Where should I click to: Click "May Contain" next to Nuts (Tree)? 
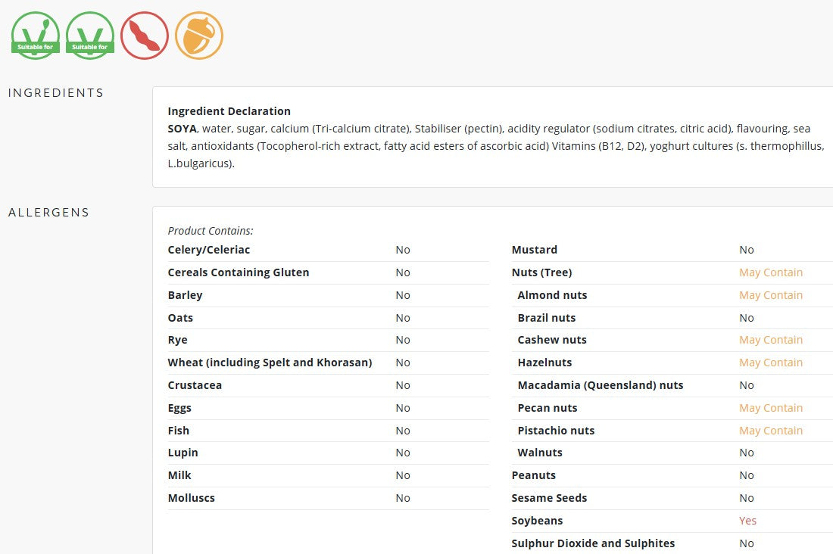point(770,272)
